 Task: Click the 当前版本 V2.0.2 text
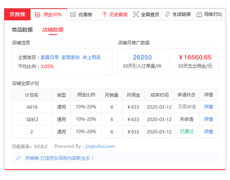pyautogui.click(x=30, y=146)
